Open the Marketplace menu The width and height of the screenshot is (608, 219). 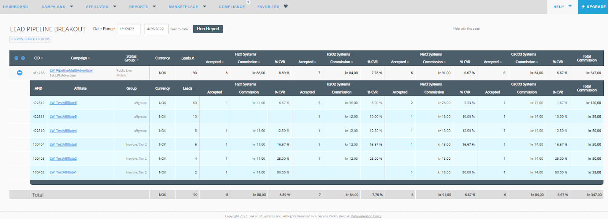coord(183,7)
